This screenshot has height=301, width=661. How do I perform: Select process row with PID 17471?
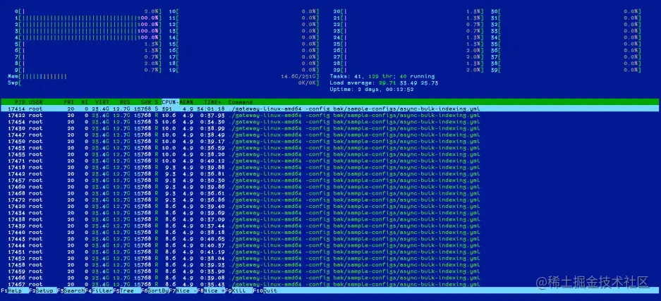point(330,161)
